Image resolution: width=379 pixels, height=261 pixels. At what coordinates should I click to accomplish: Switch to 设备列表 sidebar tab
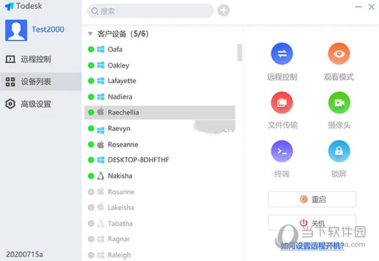pos(40,82)
